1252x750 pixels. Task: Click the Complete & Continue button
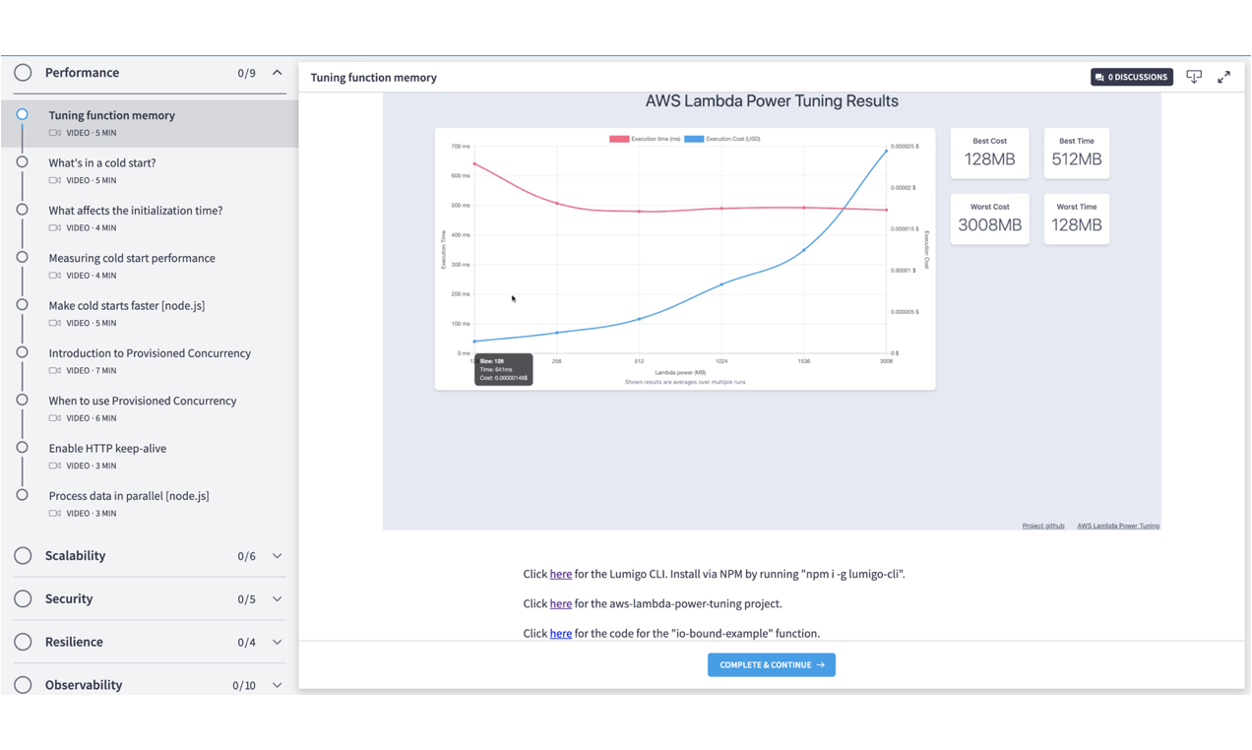772,664
